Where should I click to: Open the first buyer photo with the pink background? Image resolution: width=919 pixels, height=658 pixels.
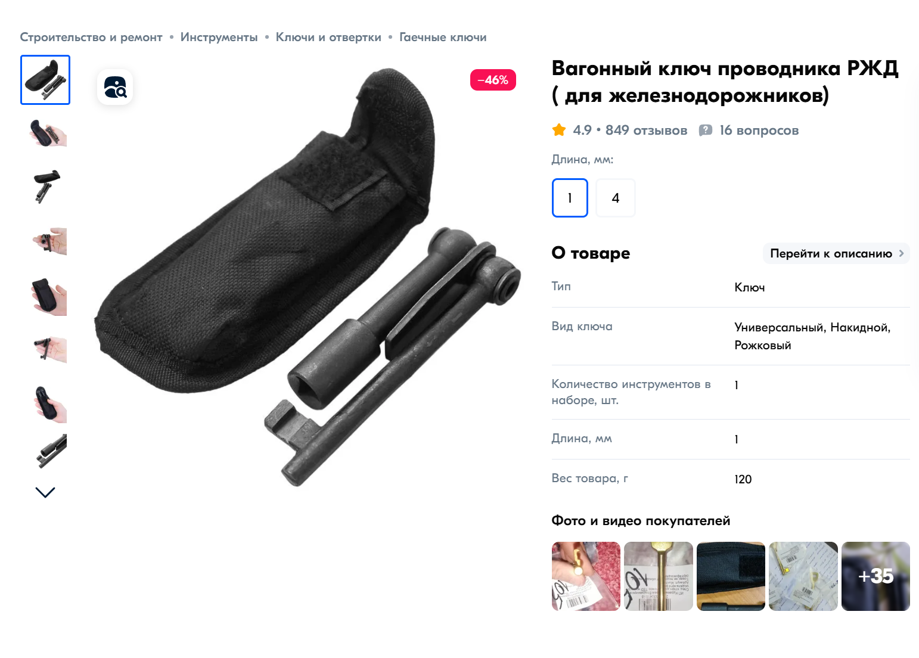[x=586, y=576]
